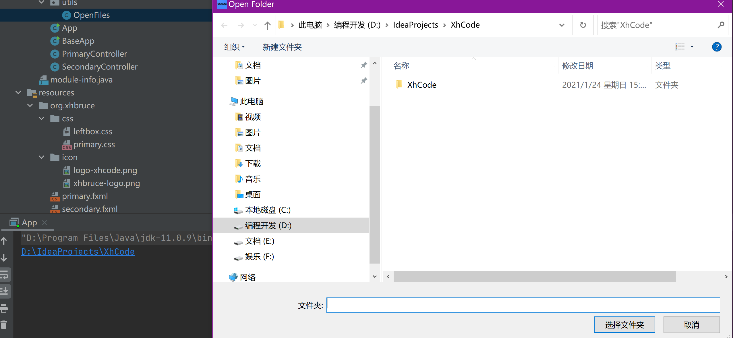The width and height of the screenshot is (733, 338).
Task: Print the run console output
Action: coord(4,308)
